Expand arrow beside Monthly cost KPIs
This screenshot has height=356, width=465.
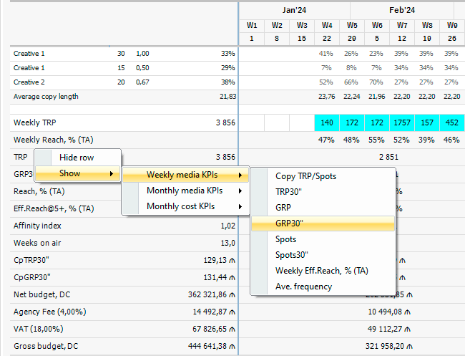point(240,207)
